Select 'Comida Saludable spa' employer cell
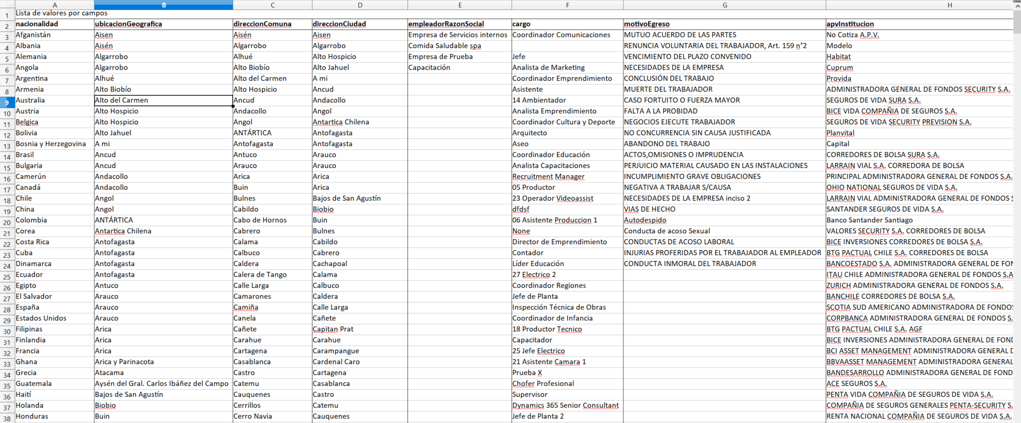Viewport: 1021px width, 423px height. click(x=460, y=46)
